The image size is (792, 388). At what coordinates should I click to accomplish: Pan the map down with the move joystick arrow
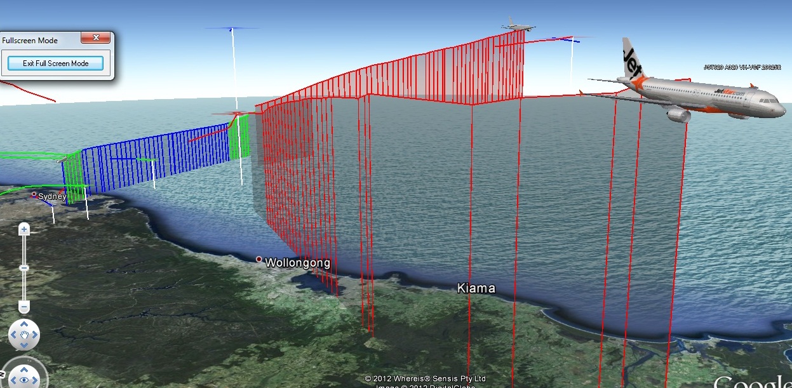[24, 345]
